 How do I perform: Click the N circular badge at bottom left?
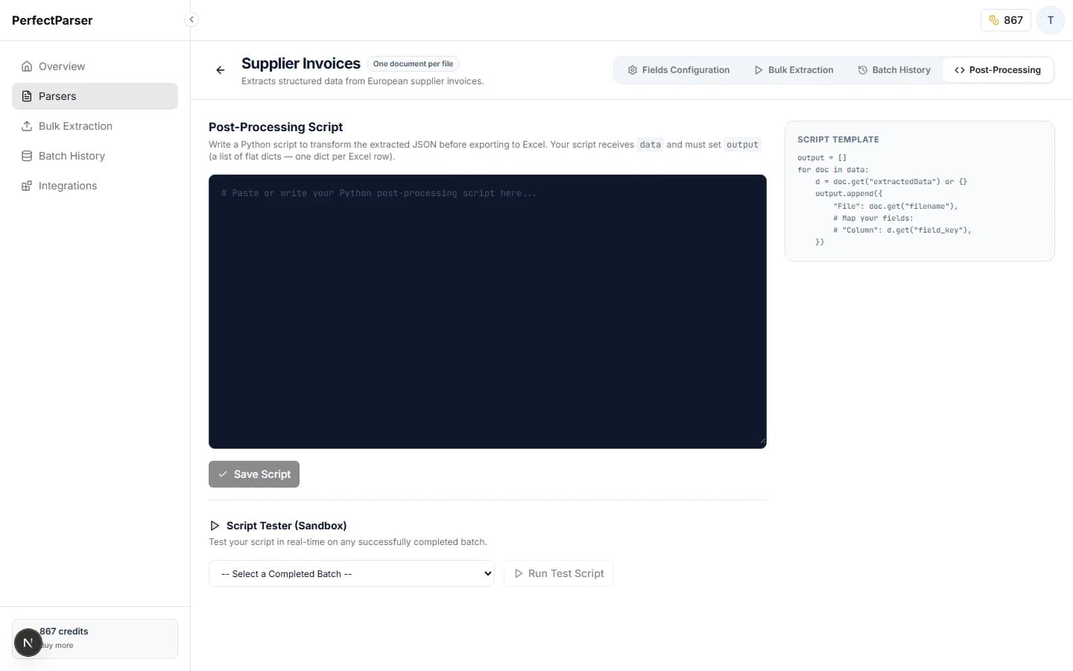[28, 643]
